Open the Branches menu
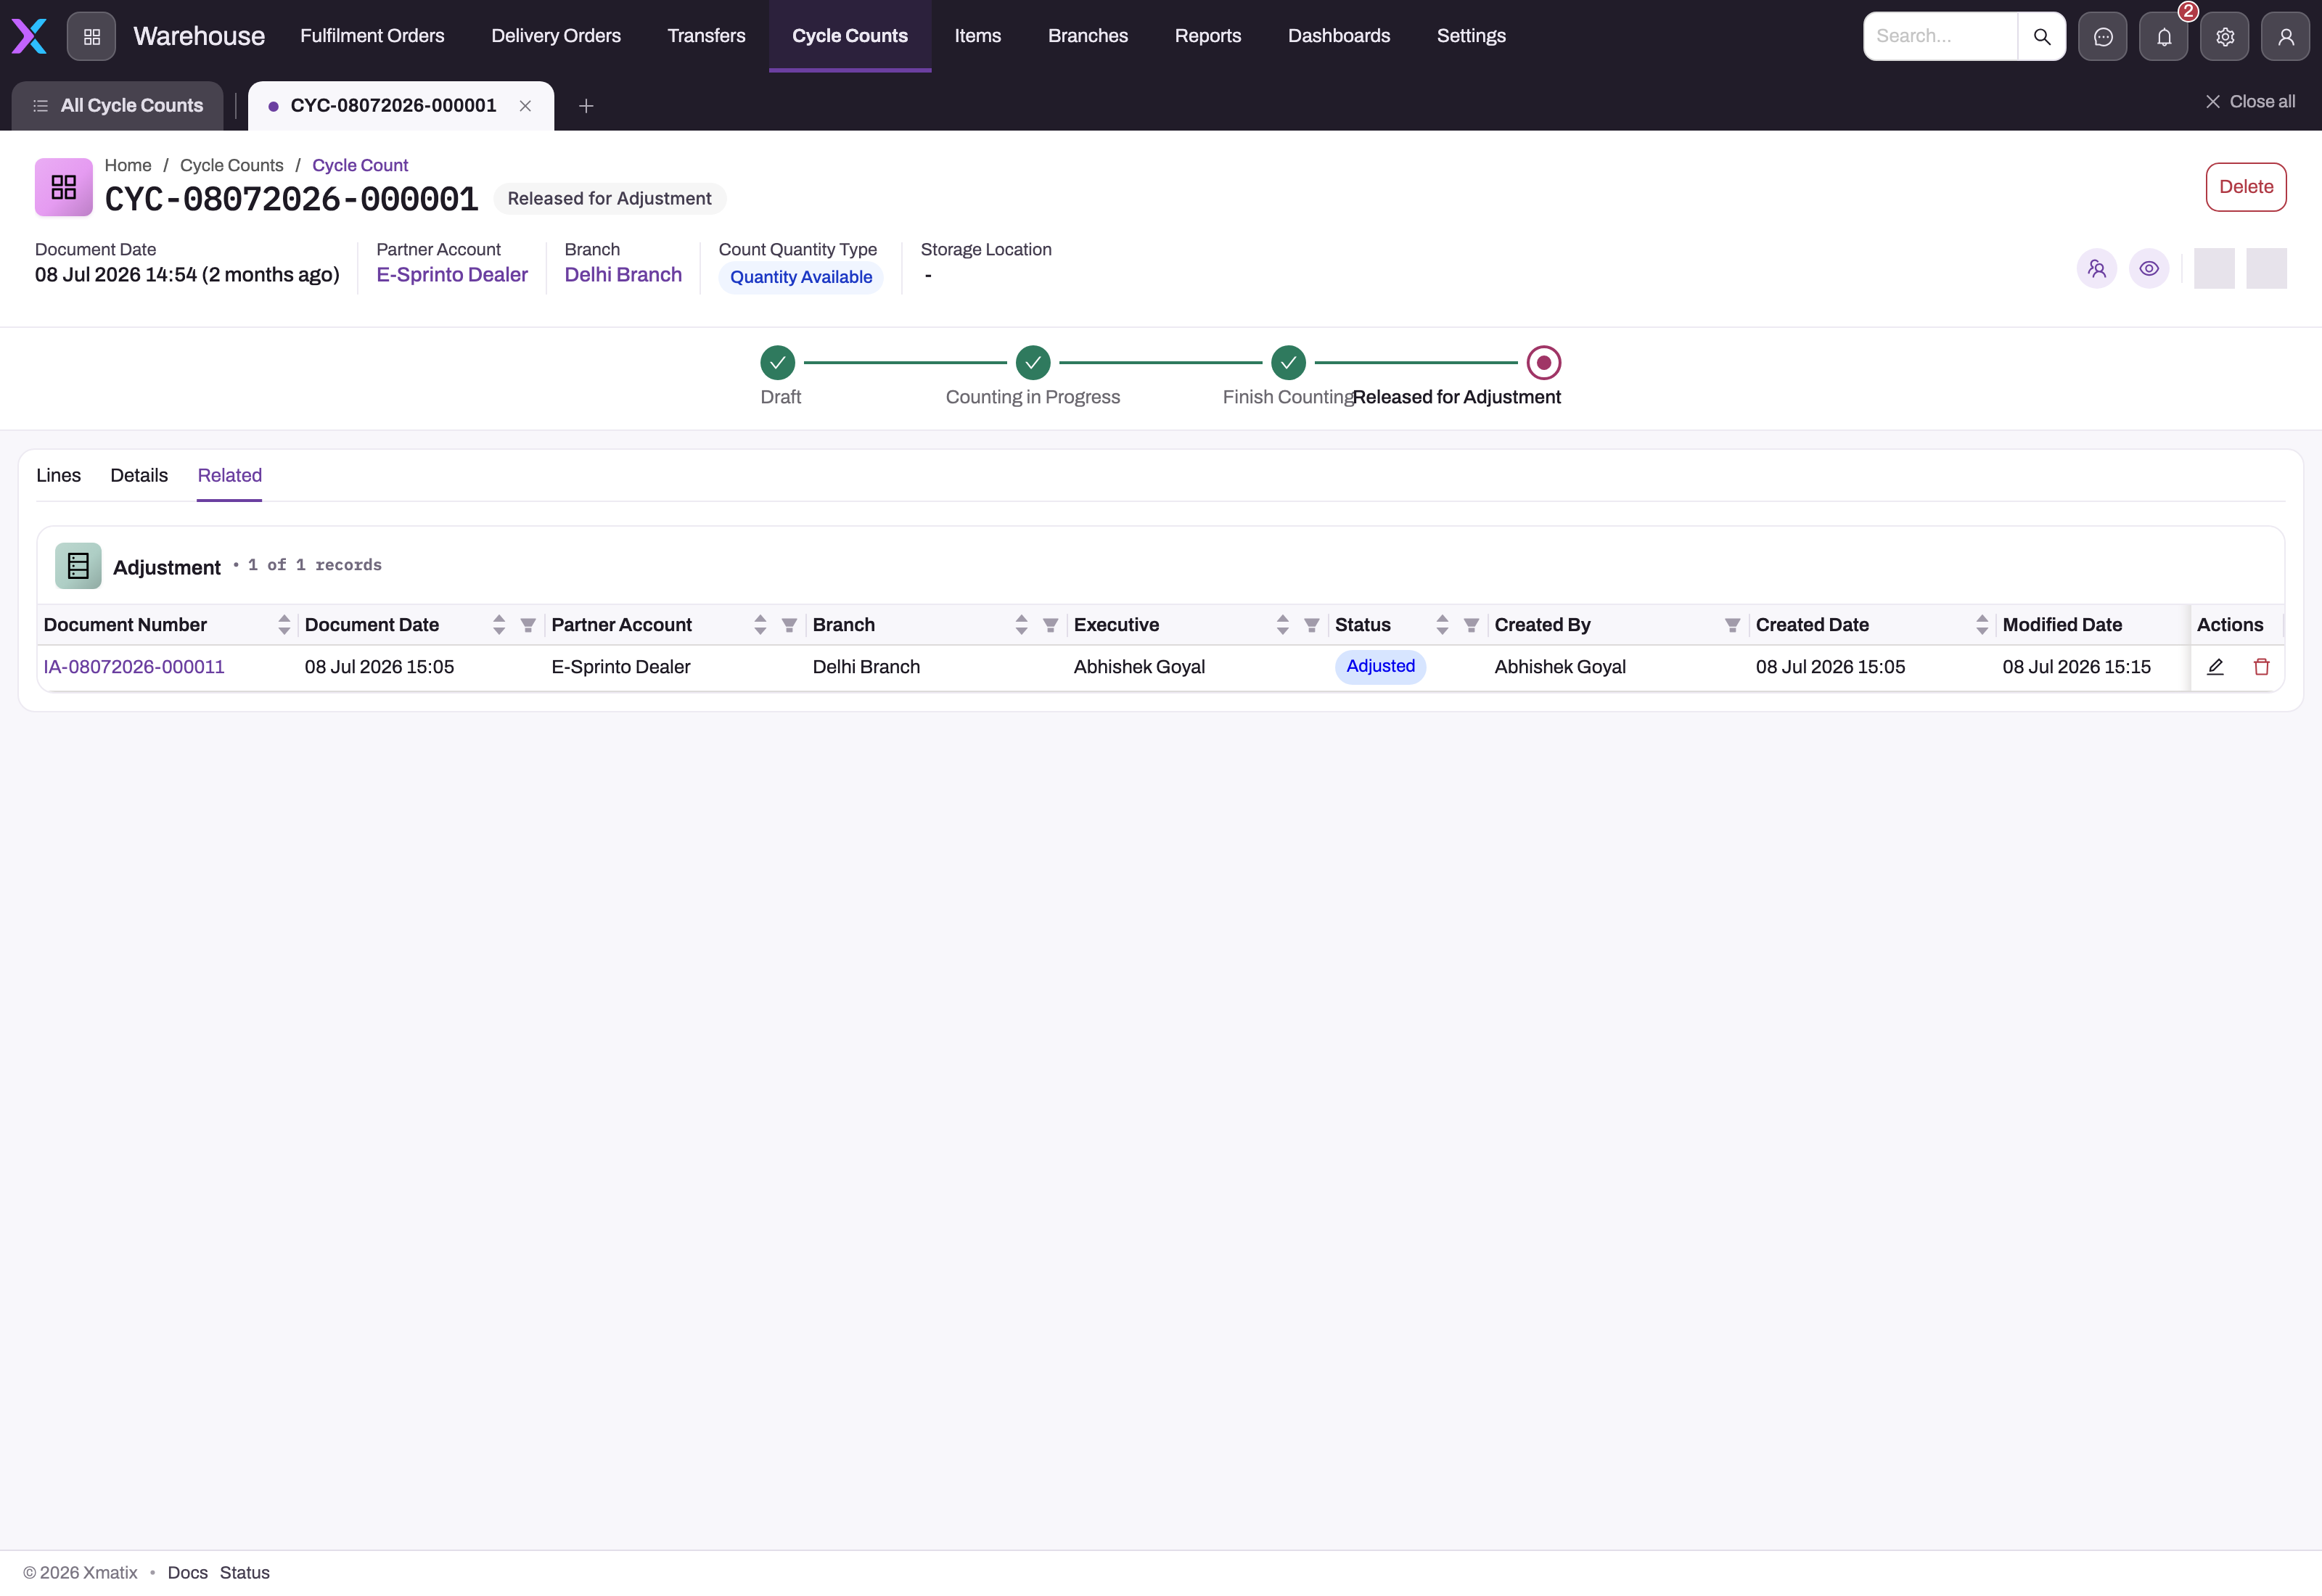The height and width of the screenshot is (1596, 2322). (1087, 36)
